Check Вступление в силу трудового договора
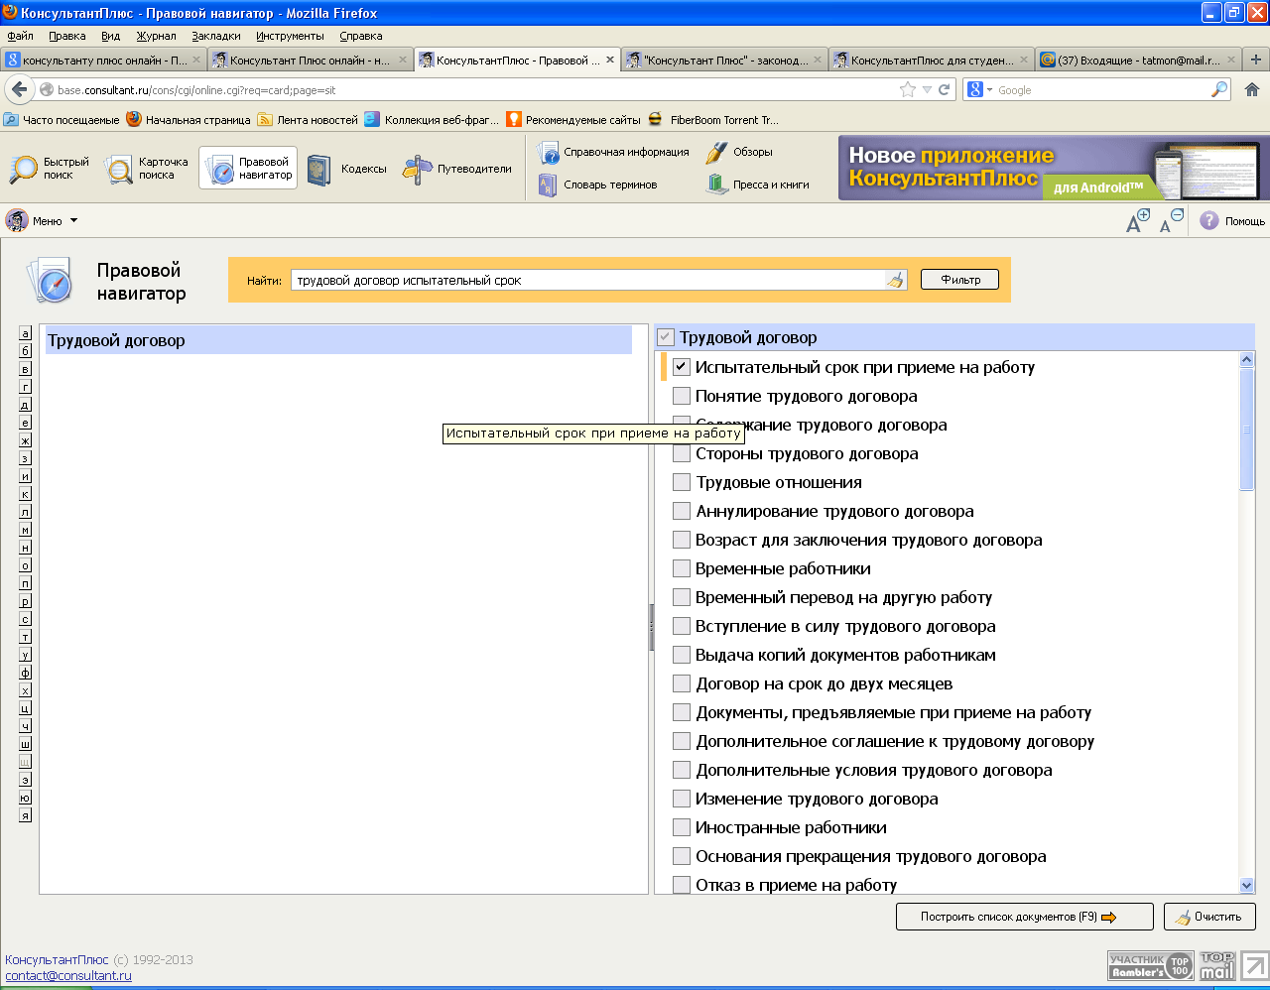This screenshot has width=1270, height=990. (682, 626)
